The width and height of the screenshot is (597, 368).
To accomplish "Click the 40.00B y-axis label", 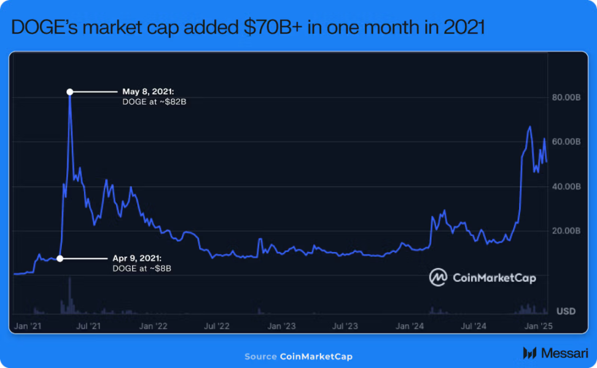I will (566, 187).
